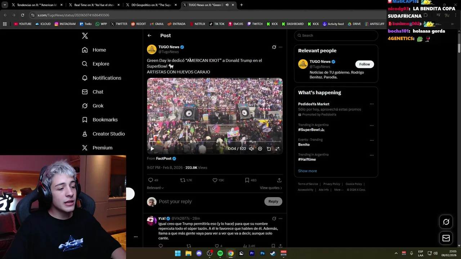Click Grok icon on TUGO News post
Image resolution: width=461 pixels, height=259 pixels.
[274, 47]
